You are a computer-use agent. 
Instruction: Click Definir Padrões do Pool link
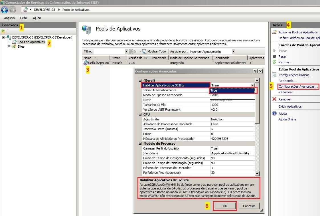pyautogui.click(x=299, y=38)
